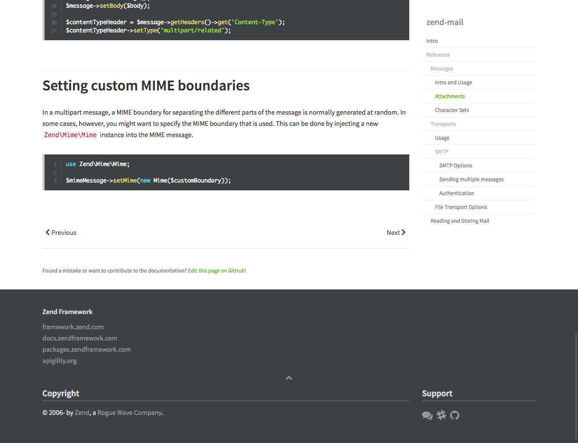Open Intro and Usage sidebar item
Image resolution: width=578 pixels, height=443 pixels.
coord(479,83)
